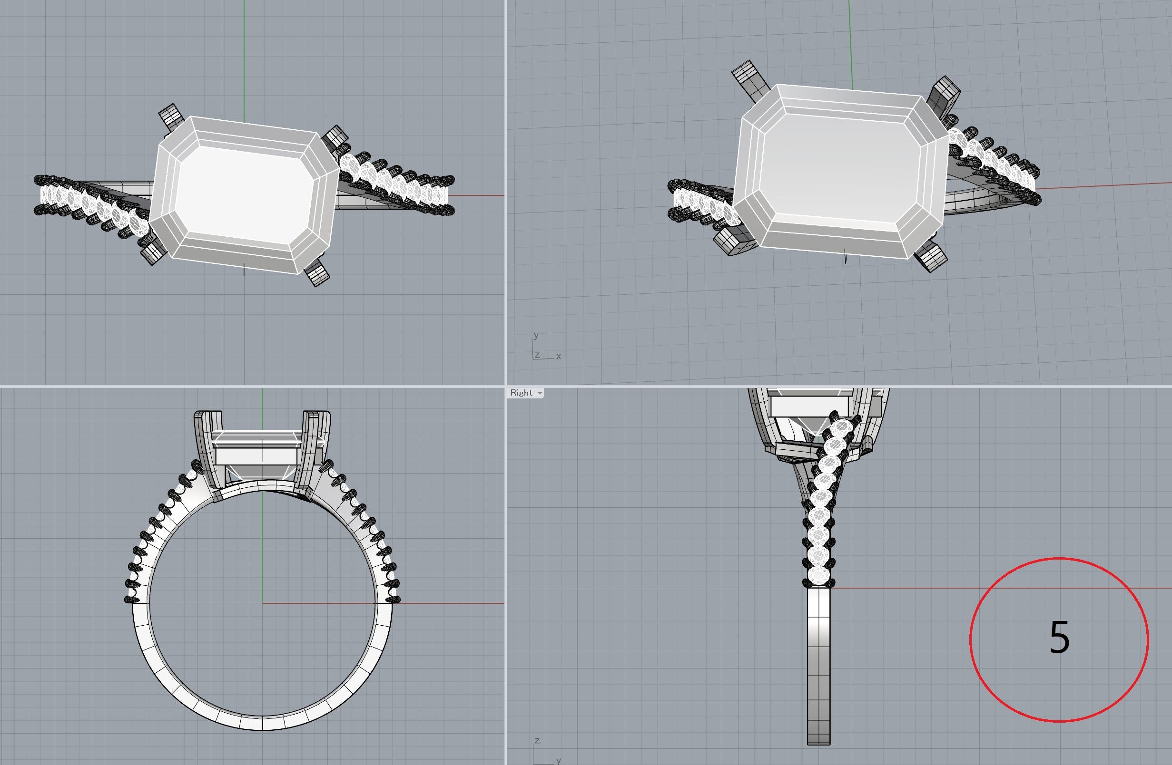
Task: Select the upper-right prong in perspective viewport
Action: pos(944,94)
